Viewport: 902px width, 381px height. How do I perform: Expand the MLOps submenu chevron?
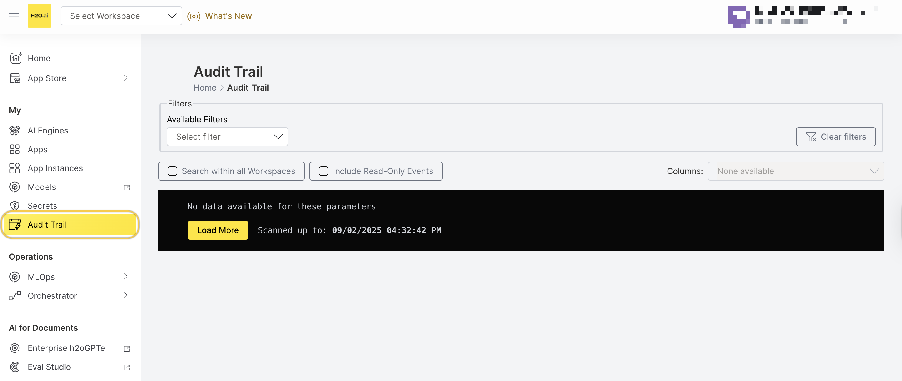125,277
